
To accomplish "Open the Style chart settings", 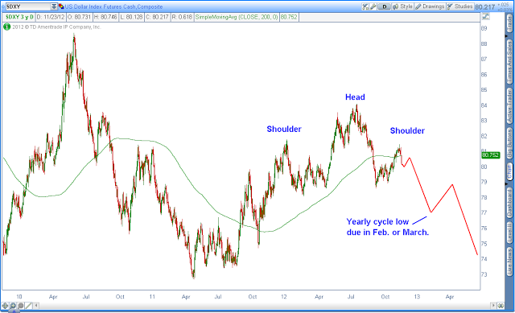I will tap(402, 6).
